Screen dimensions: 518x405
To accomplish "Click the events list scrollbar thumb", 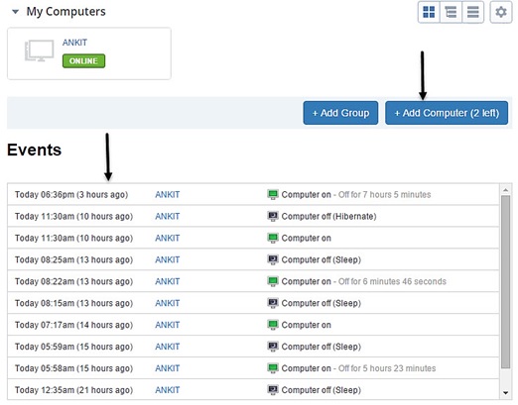I will [505, 281].
